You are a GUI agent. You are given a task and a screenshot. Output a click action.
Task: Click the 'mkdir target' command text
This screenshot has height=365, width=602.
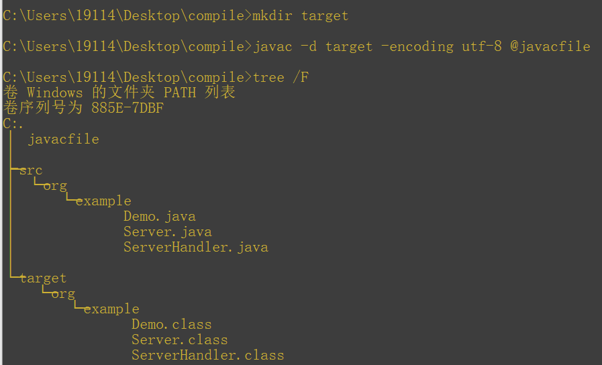point(300,15)
